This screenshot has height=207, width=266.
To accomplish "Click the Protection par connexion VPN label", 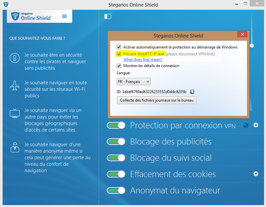I will tap(183, 125).
